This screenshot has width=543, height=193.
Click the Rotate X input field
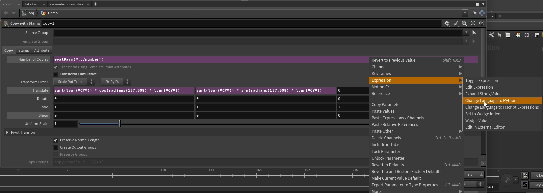[x=123, y=99]
